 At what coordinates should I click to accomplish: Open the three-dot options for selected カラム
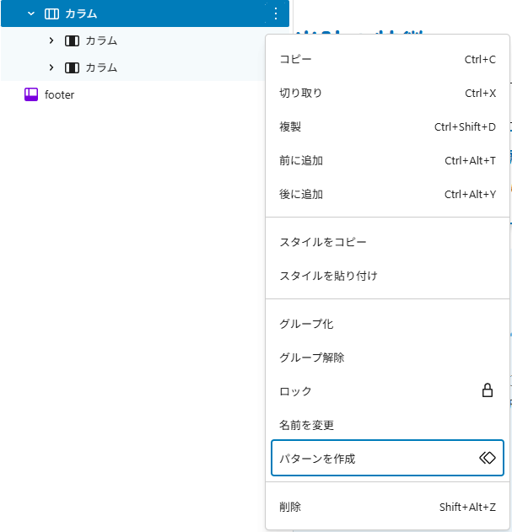click(276, 13)
